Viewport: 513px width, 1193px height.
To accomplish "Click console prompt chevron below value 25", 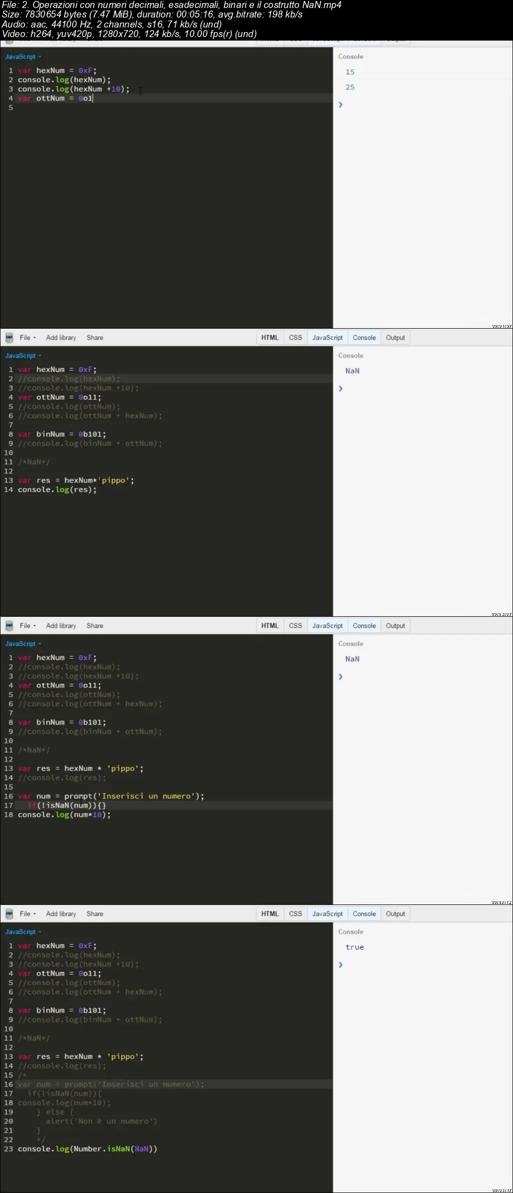I will coord(341,105).
